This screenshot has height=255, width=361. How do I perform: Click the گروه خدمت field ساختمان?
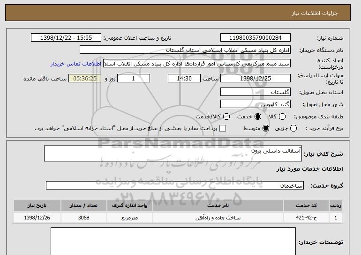coord(175,185)
